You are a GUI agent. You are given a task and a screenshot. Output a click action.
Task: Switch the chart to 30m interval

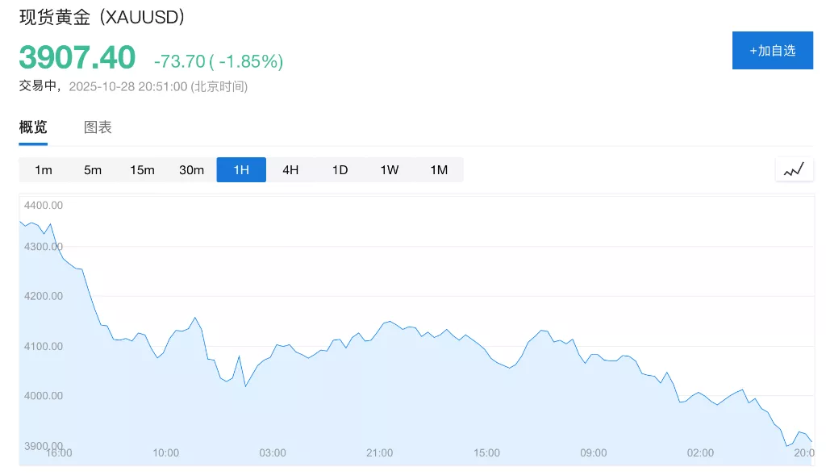191,170
